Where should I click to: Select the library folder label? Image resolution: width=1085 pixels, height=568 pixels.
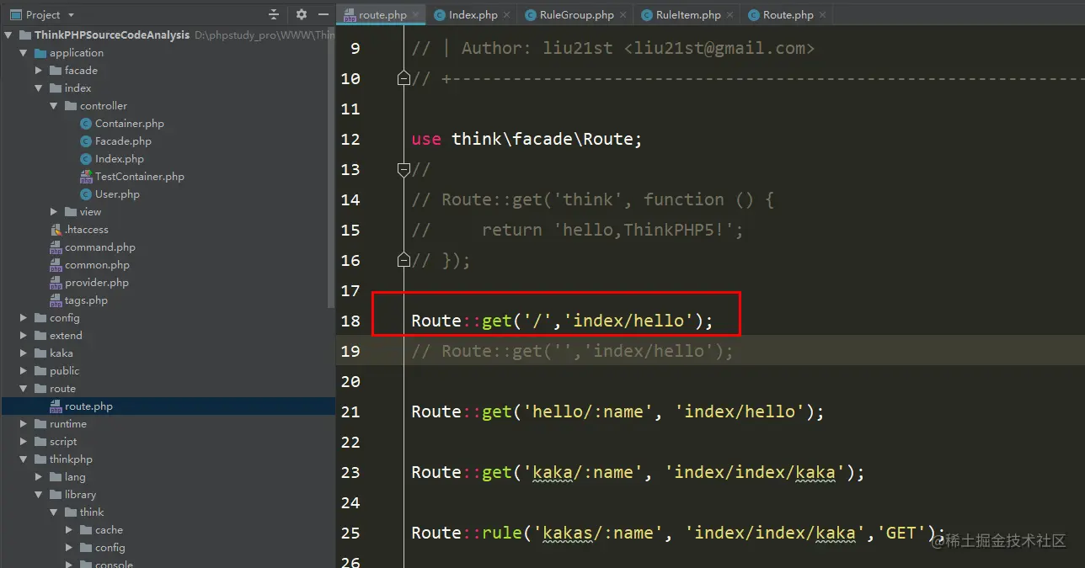pyautogui.click(x=80, y=495)
